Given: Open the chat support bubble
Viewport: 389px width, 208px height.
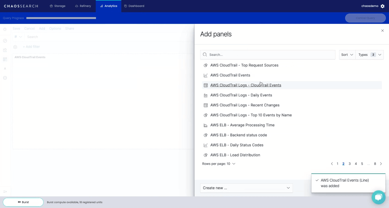Looking at the screenshot, I should click(x=378, y=197).
